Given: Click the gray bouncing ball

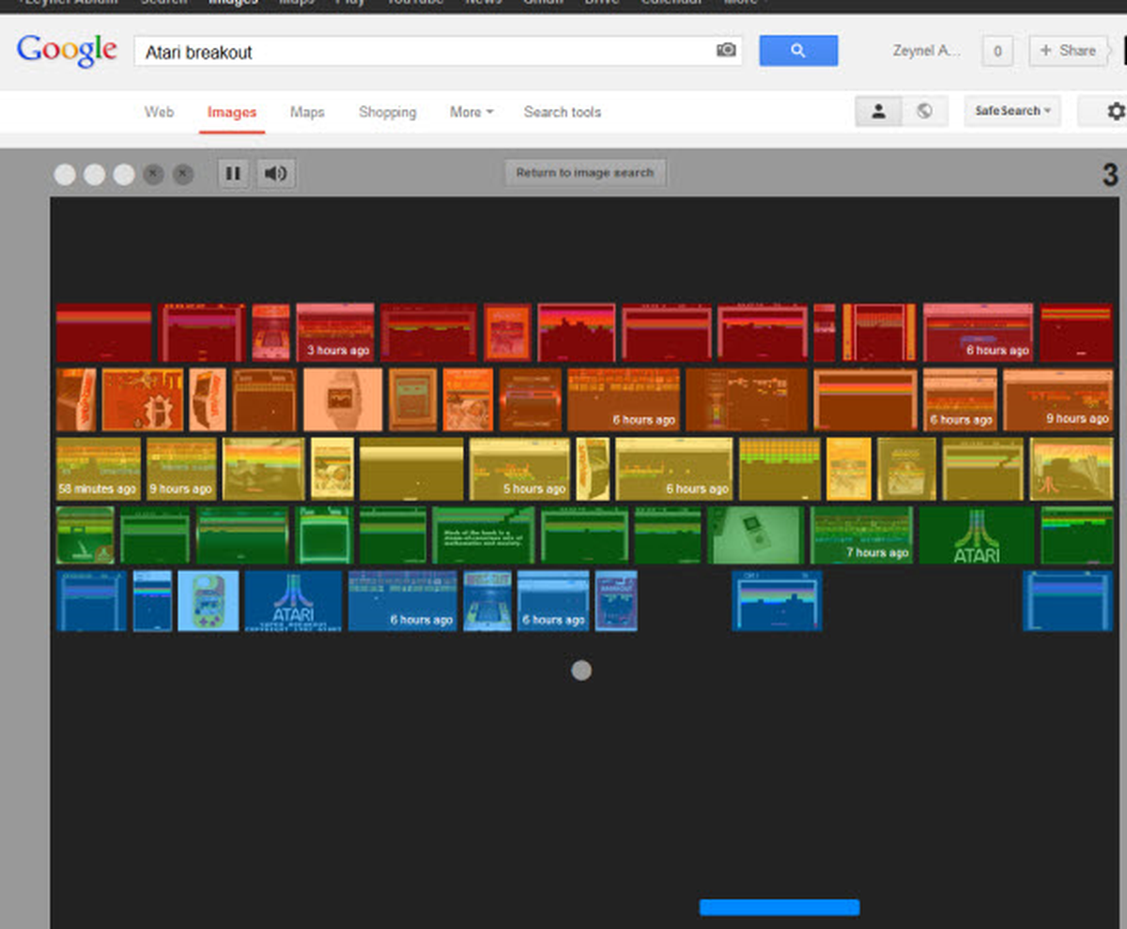Looking at the screenshot, I should click(581, 670).
